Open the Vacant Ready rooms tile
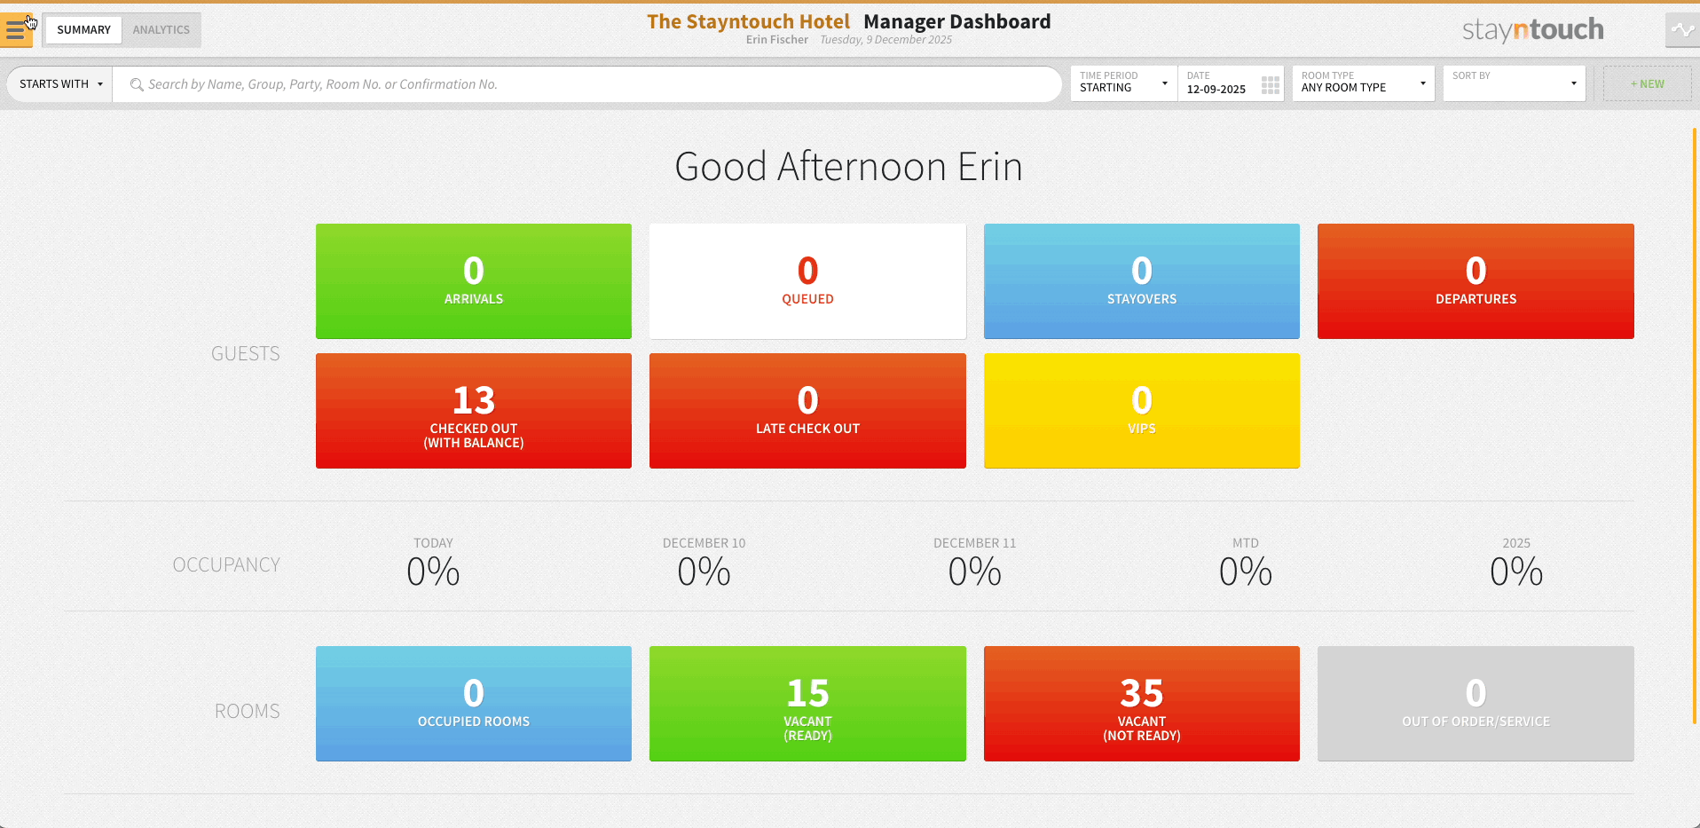 (x=807, y=704)
